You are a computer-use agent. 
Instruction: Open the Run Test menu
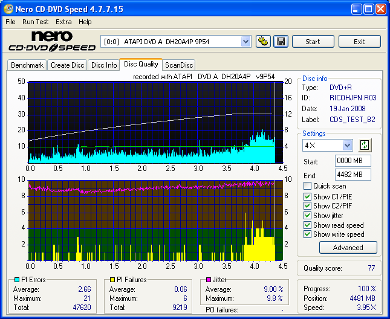click(35, 22)
